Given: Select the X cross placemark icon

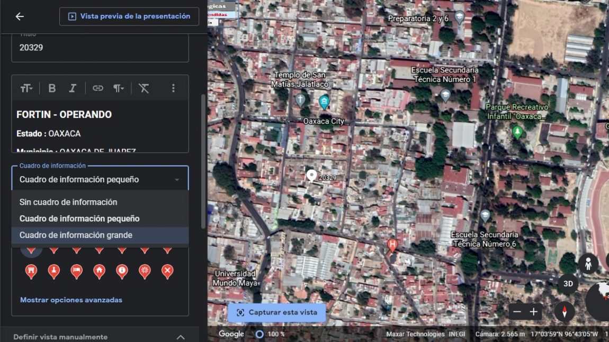Looking at the screenshot, I should [x=167, y=271].
